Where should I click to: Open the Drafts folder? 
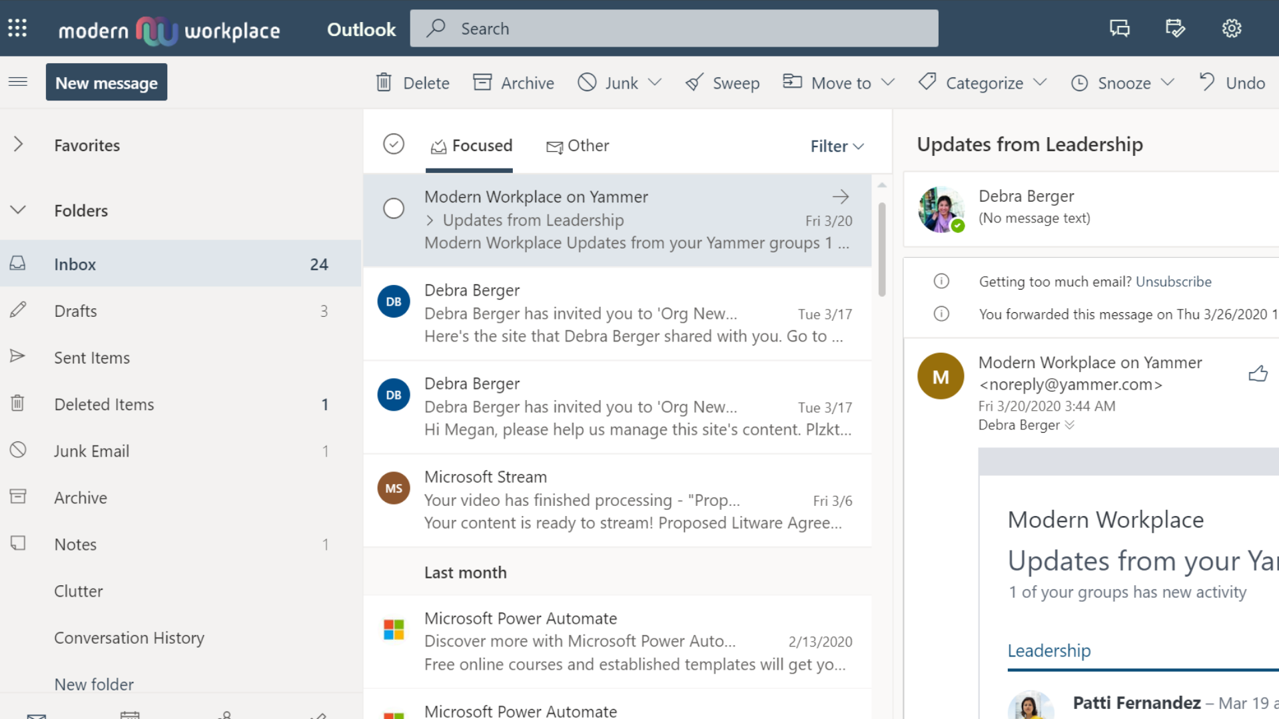181,311
